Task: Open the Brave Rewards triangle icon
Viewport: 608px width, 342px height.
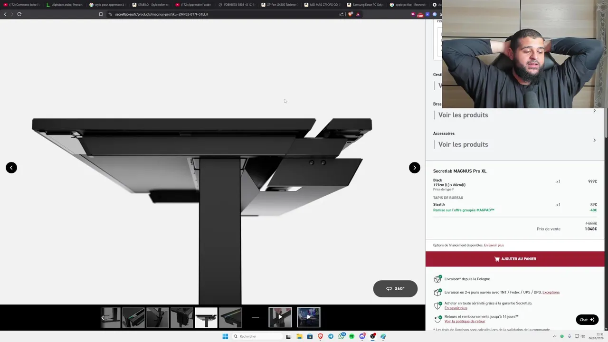Action: [x=358, y=14]
